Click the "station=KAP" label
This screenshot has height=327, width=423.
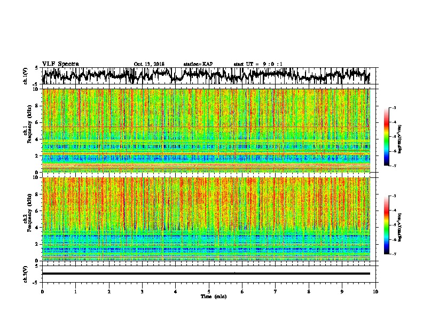[198, 64]
